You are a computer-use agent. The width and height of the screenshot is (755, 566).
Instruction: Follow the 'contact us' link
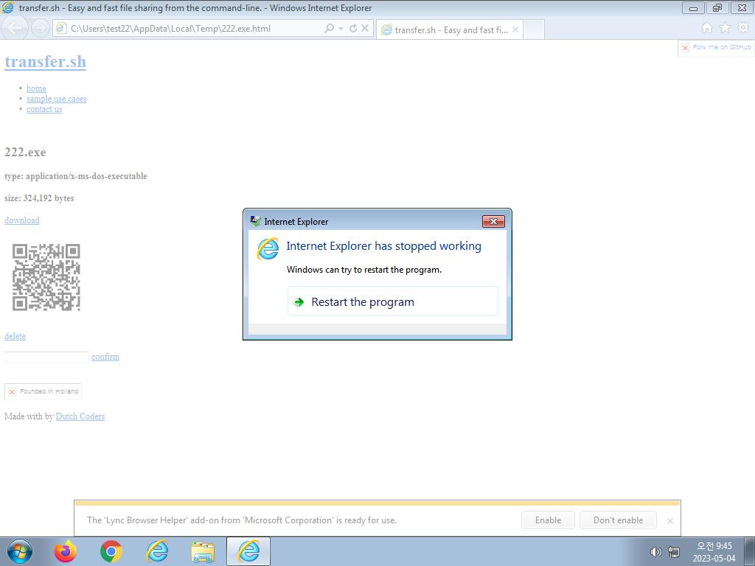(44, 109)
